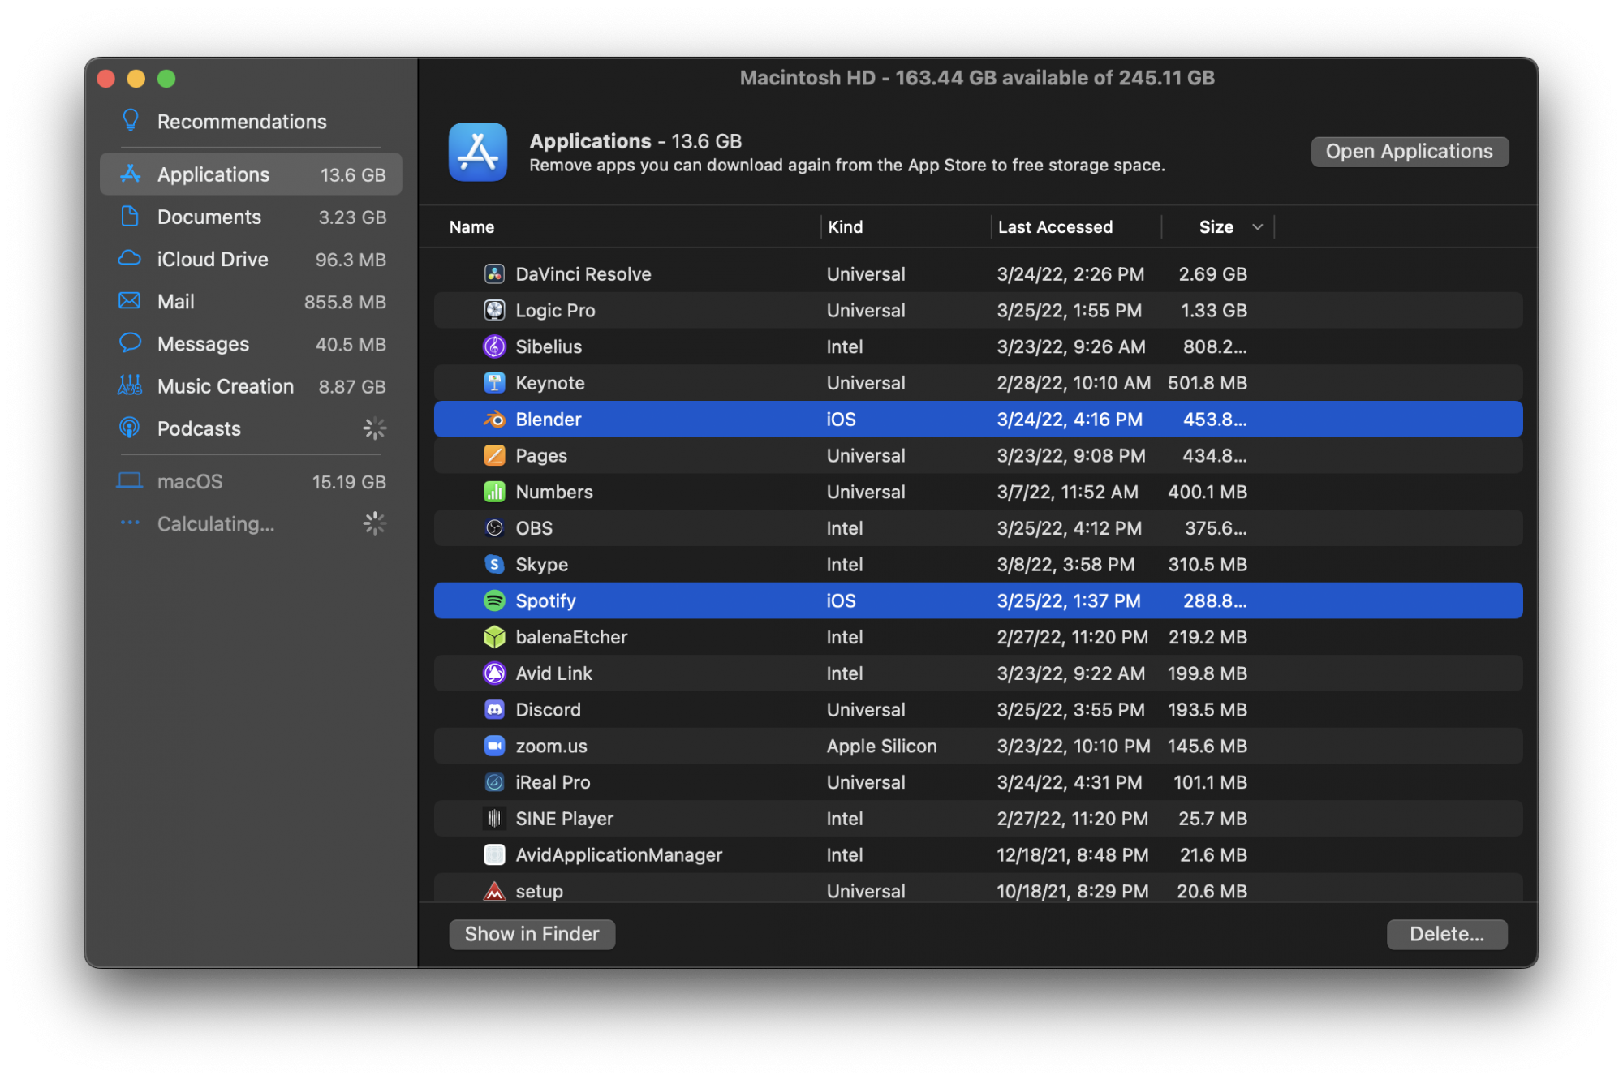Sort by the Size column header
The height and width of the screenshot is (1080, 1623).
click(x=1216, y=227)
